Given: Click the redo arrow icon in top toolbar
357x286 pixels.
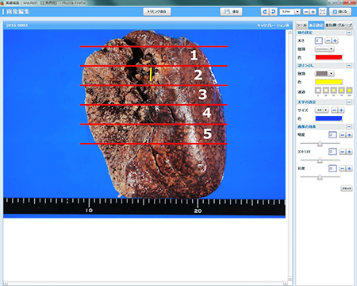Looking at the screenshot, I should [x=273, y=12].
